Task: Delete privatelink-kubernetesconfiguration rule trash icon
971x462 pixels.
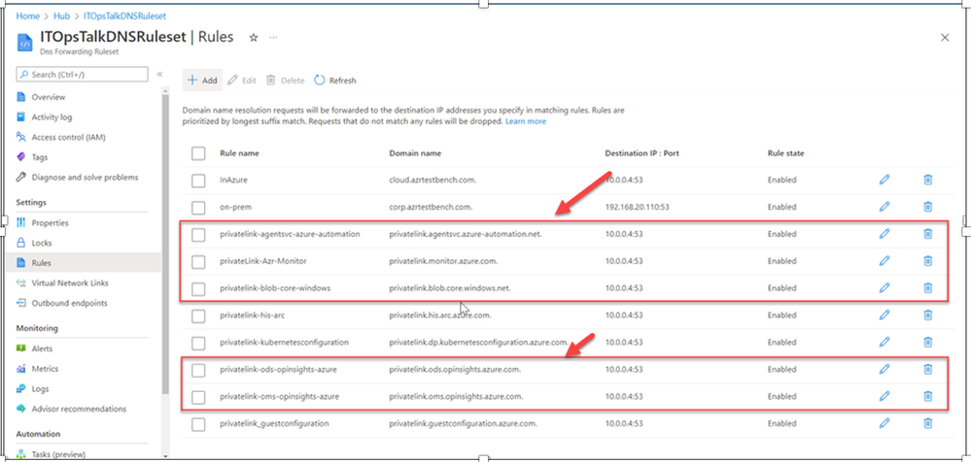Action: pyautogui.click(x=927, y=342)
